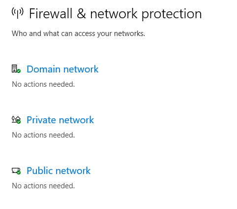
Task: Open the Domain network settings link
Action: (62, 69)
